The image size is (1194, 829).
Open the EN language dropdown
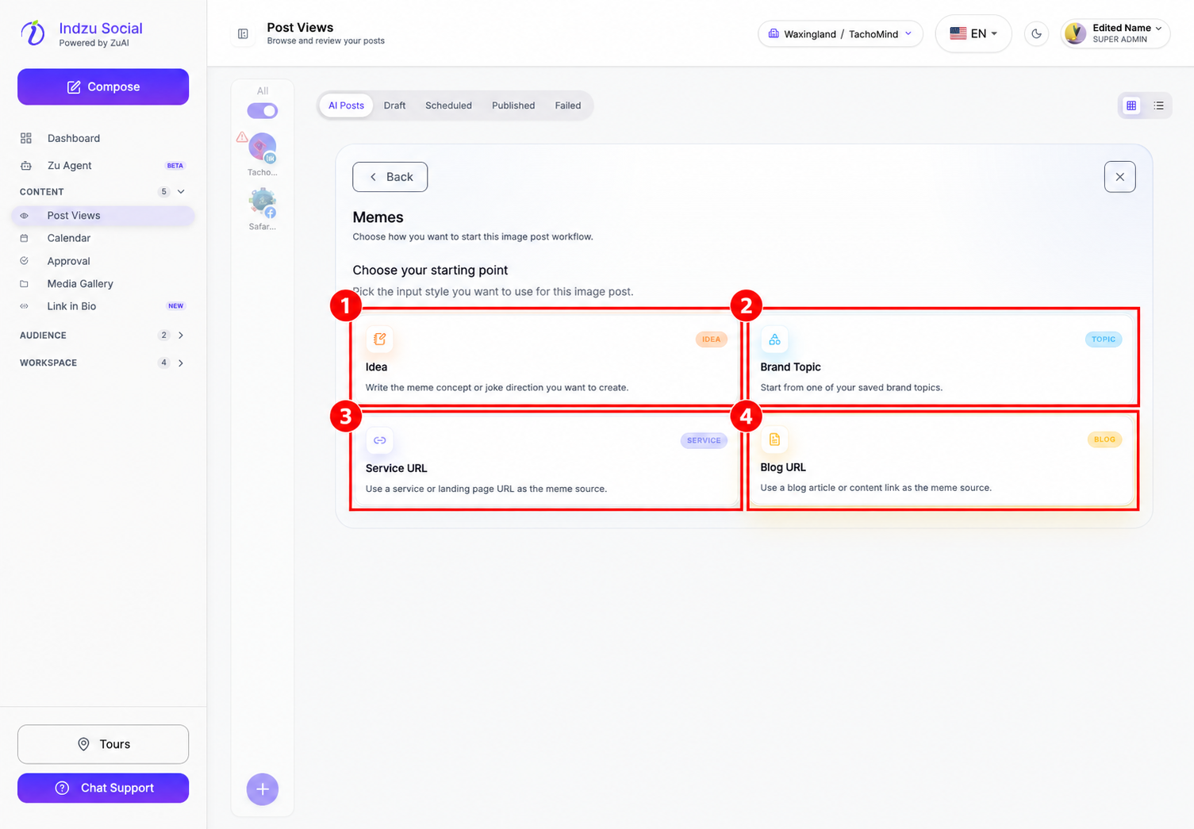tap(973, 34)
